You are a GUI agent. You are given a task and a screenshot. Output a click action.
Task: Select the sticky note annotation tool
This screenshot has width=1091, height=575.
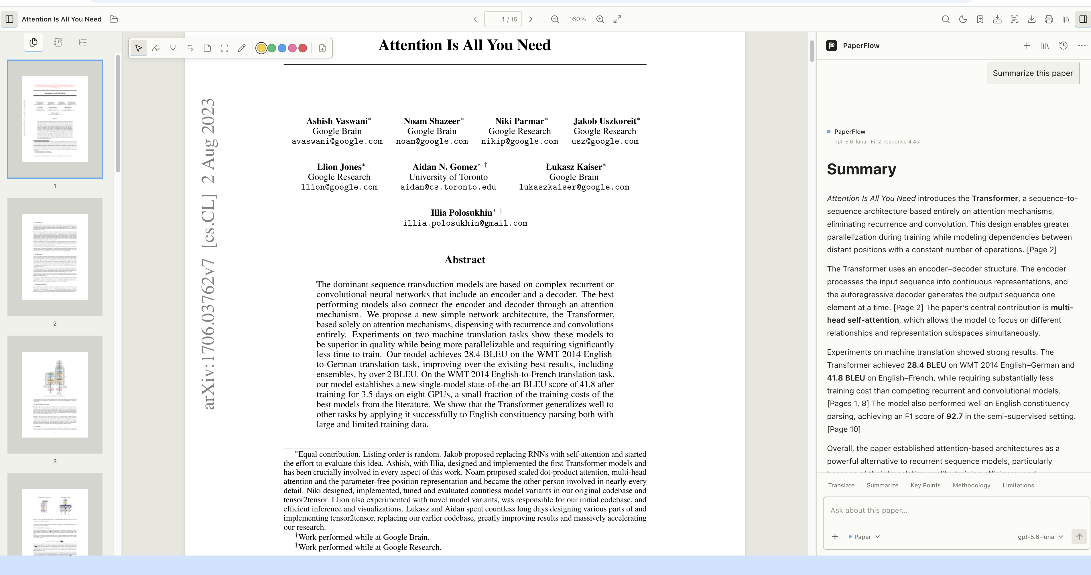[x=207, y=48]
